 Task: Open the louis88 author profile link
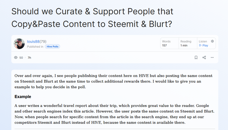pyautogui.click(x=33, y=41)
